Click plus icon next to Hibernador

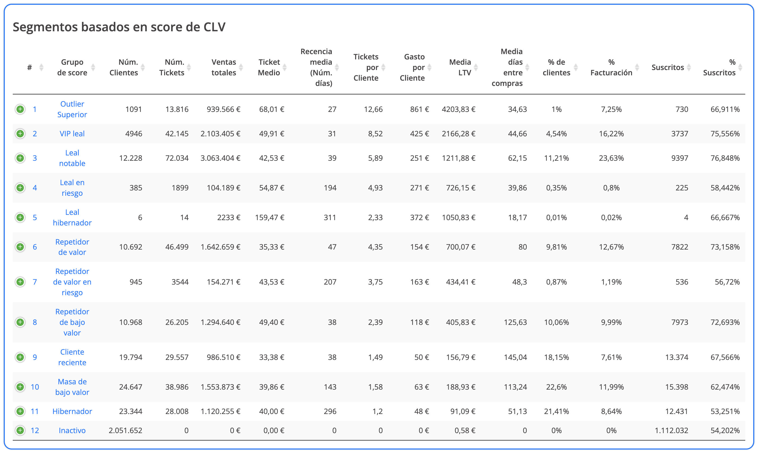[x=20, y=411]
